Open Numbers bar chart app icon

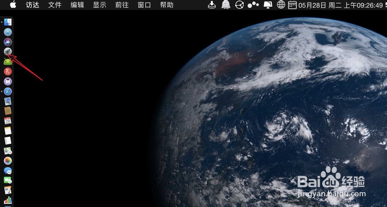pyautogui.click(x=8, y=200)
